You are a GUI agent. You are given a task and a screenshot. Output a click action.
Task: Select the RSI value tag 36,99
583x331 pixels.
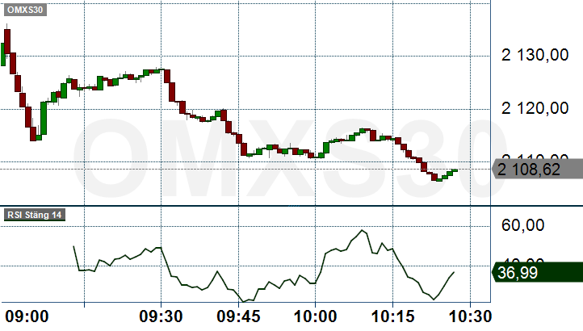pyautogui.click(x=537, y=273)
